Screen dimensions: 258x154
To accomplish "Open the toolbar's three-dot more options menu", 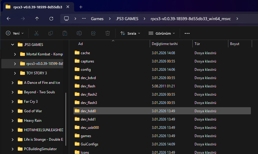I will (187, 33).
